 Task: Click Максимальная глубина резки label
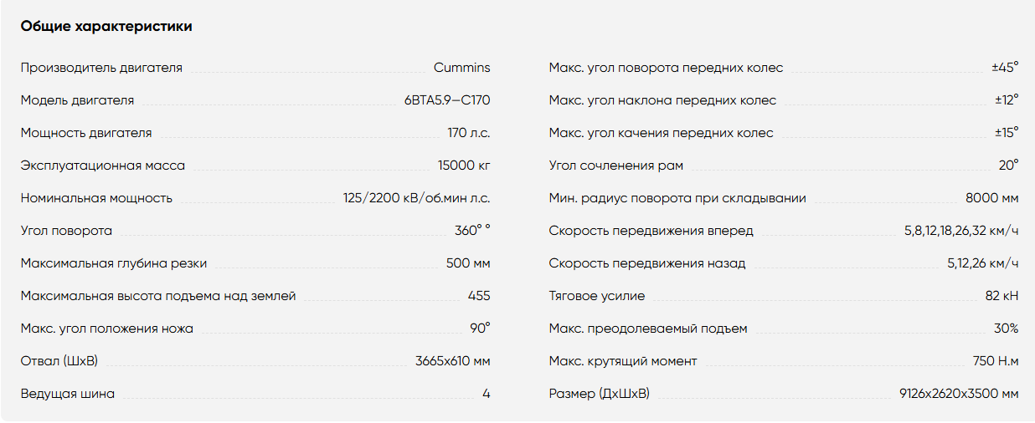point(114,263)
